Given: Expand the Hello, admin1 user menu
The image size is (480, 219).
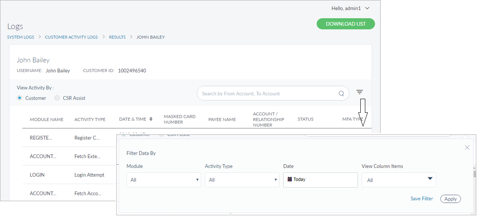Looking at the screenshot, I should 350,8.
